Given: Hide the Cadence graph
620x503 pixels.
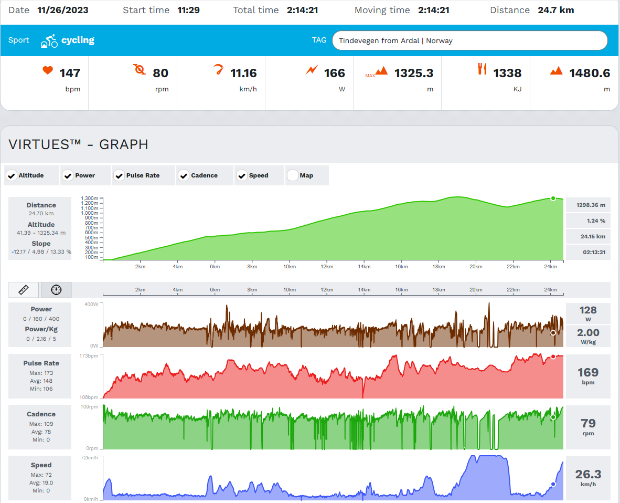Looking at the screenshot, I should [184, 176].
